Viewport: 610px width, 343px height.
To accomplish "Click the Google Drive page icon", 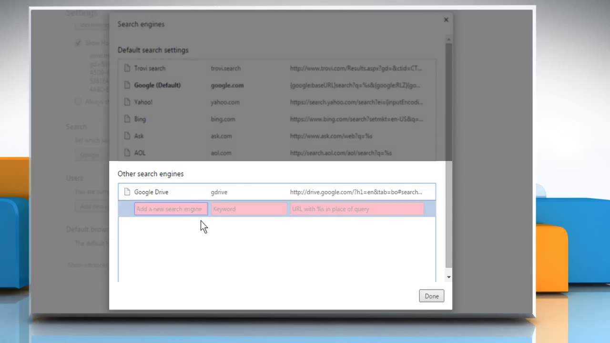I will [x=127, y=192].
